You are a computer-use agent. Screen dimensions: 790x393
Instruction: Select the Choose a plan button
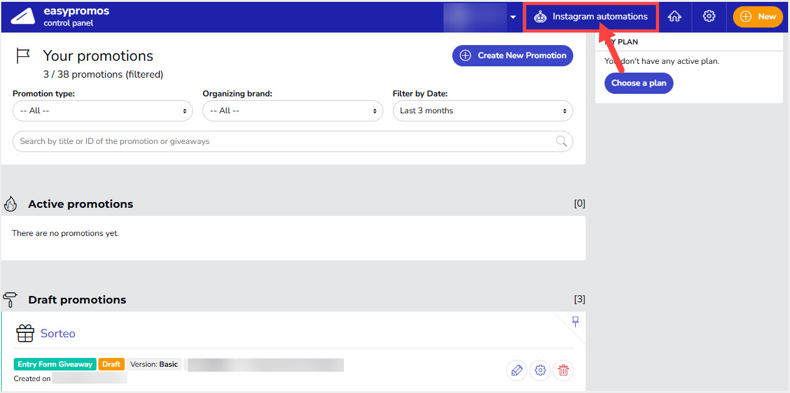point(638,83)
